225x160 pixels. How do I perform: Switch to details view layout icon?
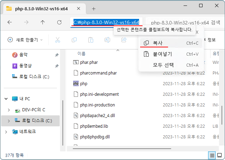pyautogui.click(x=212, y=155)
